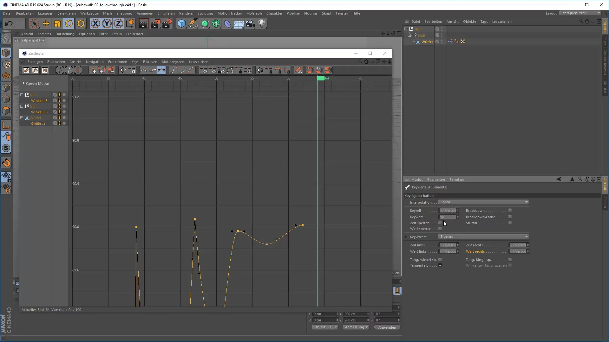Select the Live Selection tool

click(x=35, y=23)
